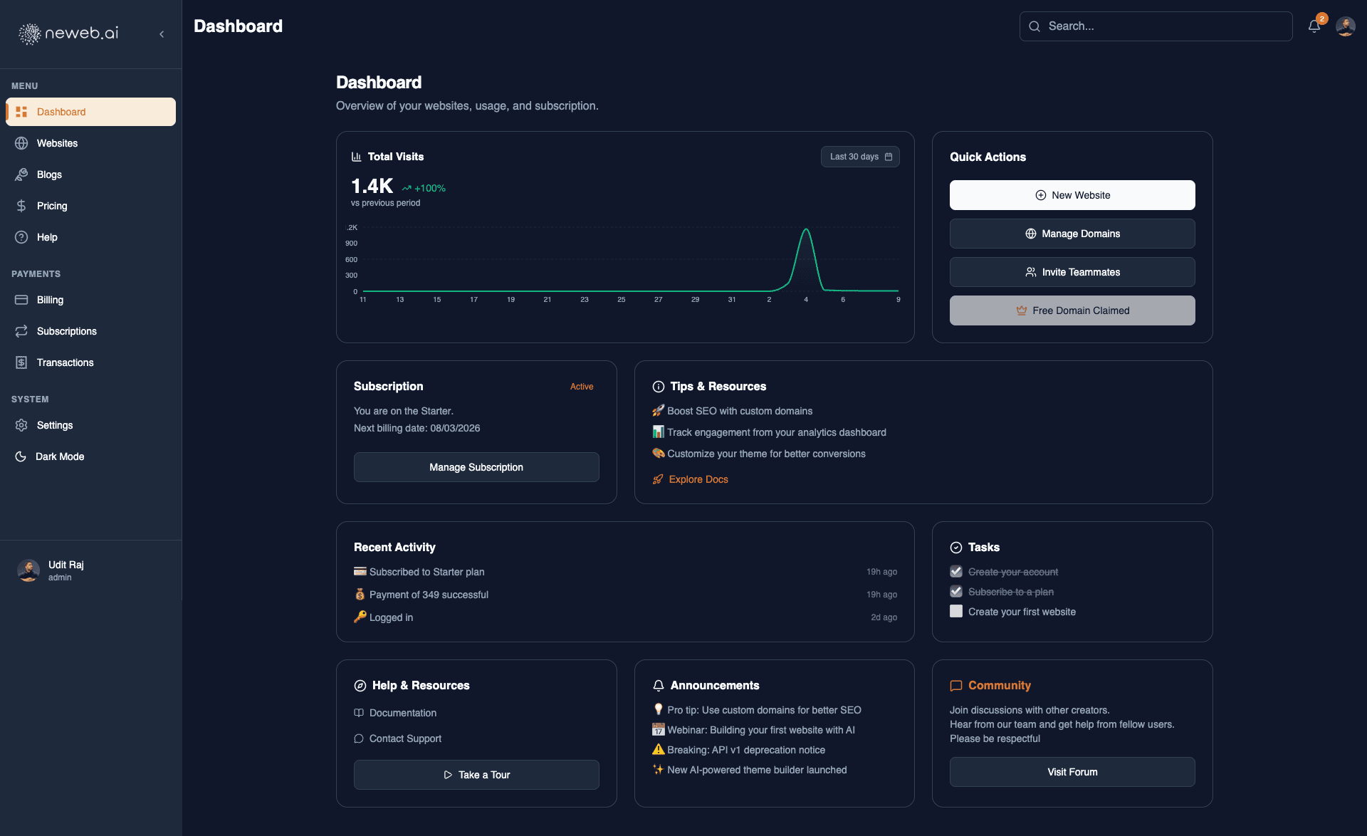Click the Pricing dollar icon

22,206
